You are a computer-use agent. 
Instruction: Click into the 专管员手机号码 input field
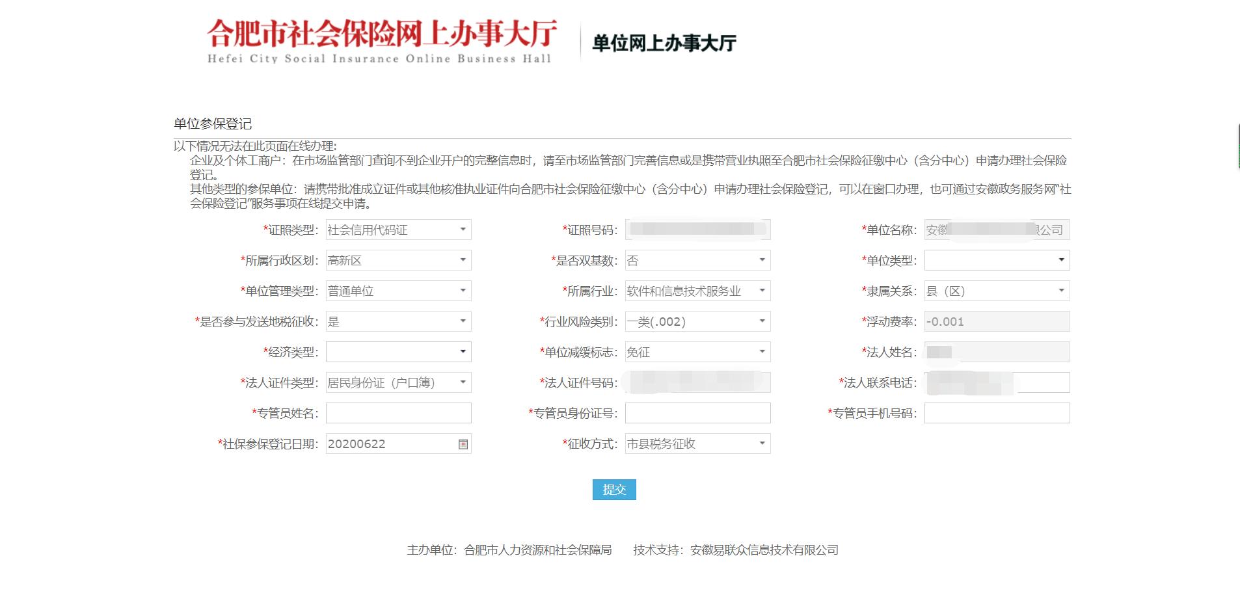996,412
